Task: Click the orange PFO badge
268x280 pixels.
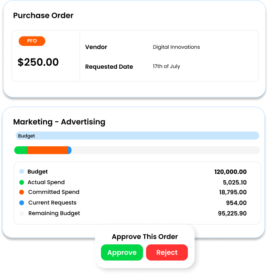Action: coord(32,41)
